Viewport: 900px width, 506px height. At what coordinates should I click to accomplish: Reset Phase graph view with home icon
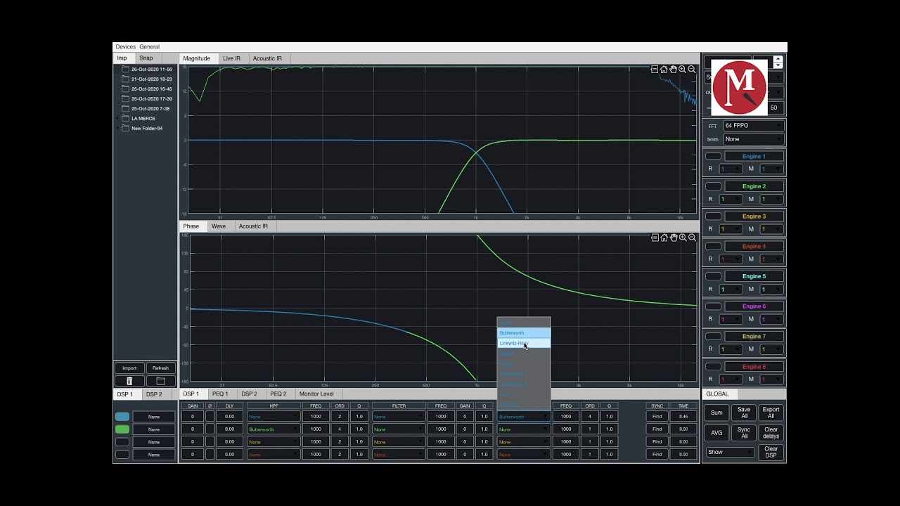pos(664,238)
